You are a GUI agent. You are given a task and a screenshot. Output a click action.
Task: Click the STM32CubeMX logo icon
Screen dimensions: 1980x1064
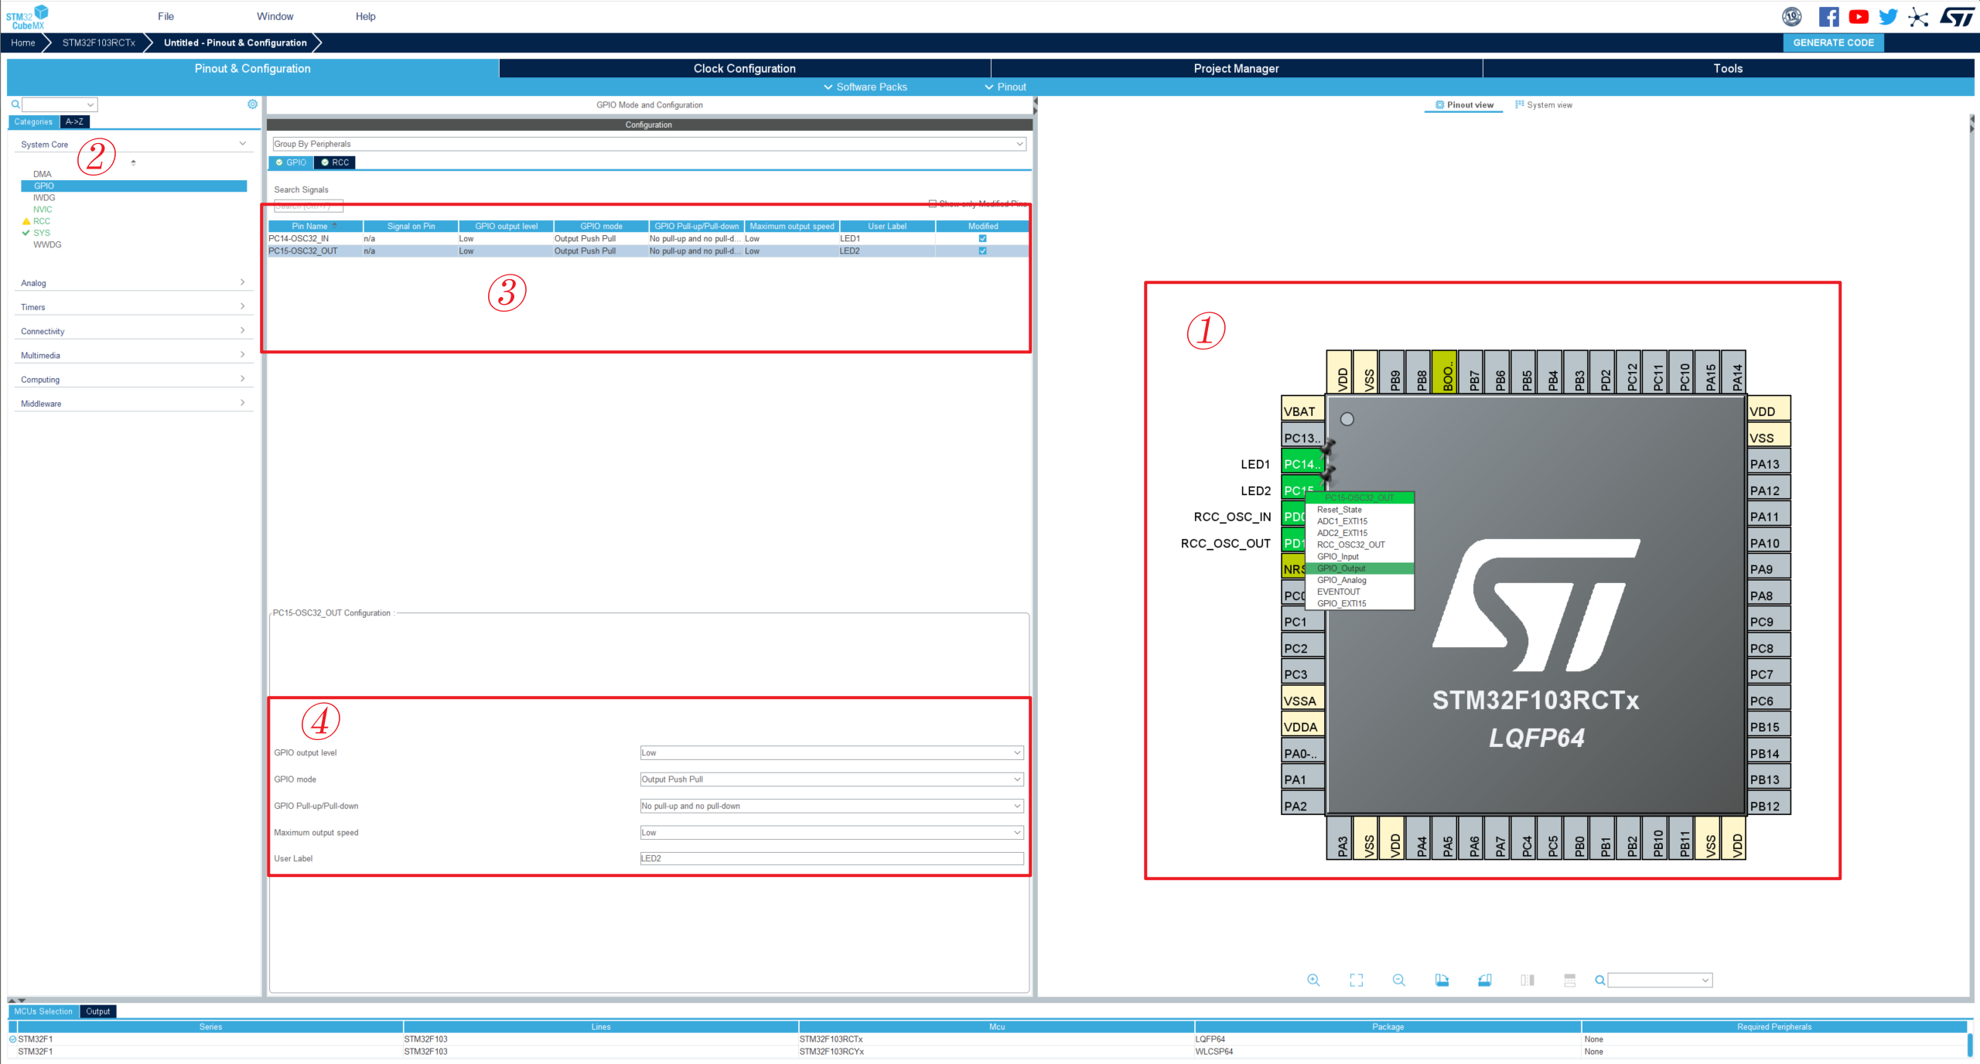27,16
